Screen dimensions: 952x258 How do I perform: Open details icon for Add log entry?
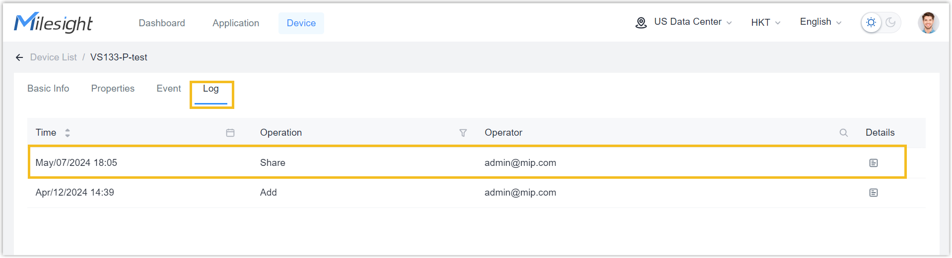pyautogui.click(x=874, y=193)
